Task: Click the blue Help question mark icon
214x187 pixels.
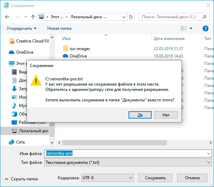Action: tap(205, 28)
